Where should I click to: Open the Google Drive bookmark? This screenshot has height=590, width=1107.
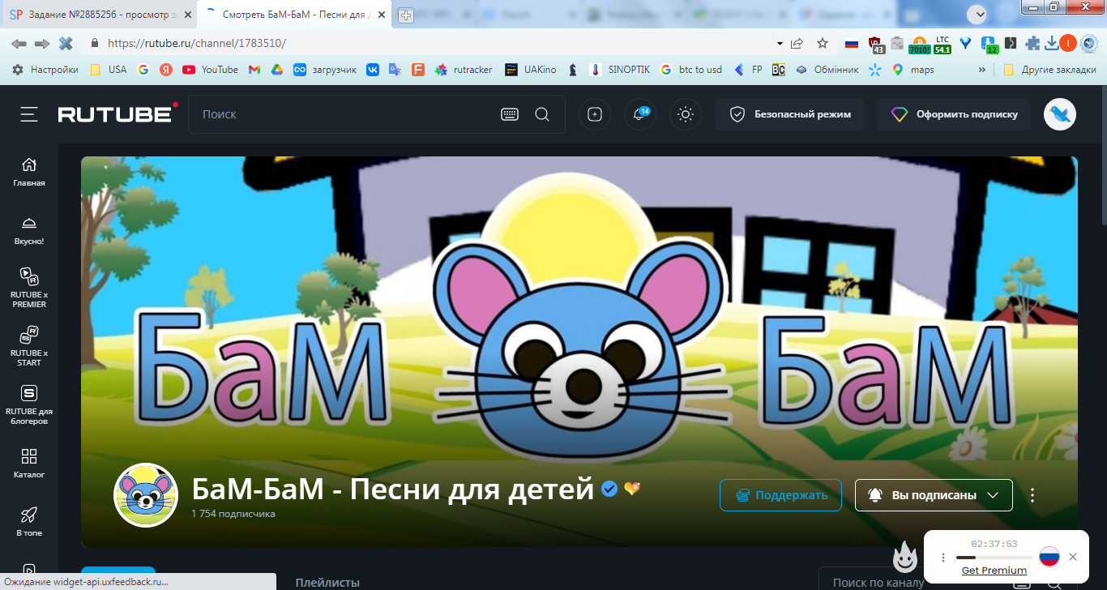[x=276, y=70]
